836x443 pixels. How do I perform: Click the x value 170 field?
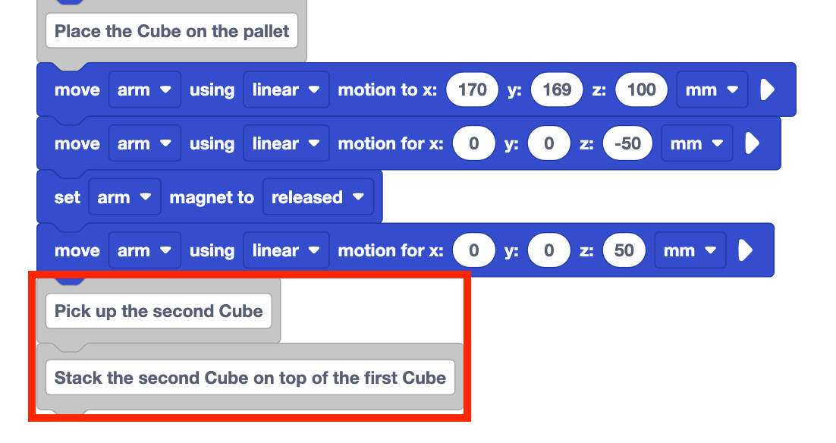point(473,90)
